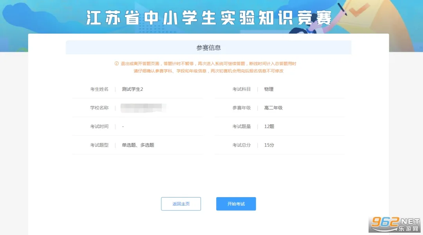Click the 考试题型 label
The image size is (423, 235).
(99, 145)
